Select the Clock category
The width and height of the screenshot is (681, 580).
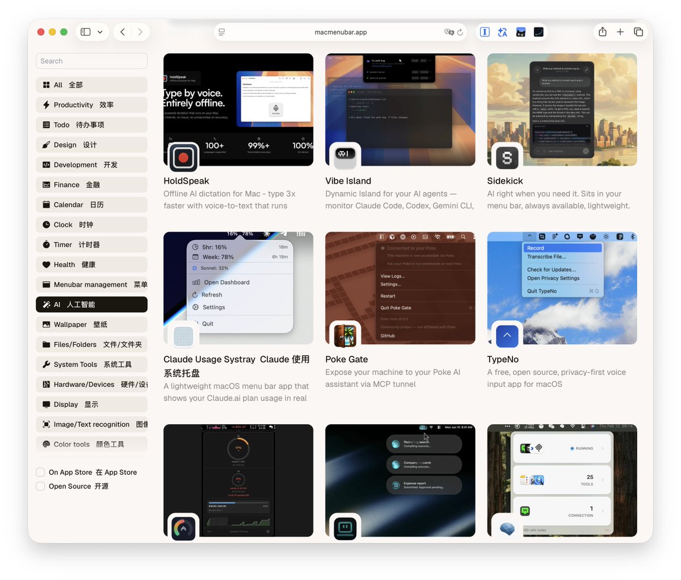point(91,224)
